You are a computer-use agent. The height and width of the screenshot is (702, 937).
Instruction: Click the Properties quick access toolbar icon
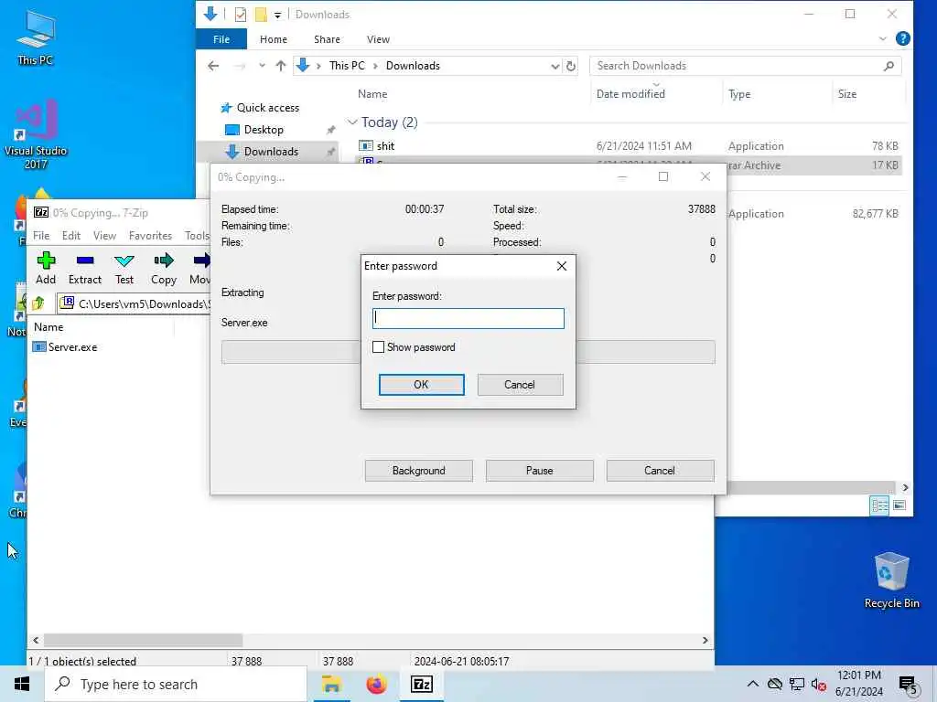pyautogui.click(x=241, y=15)
